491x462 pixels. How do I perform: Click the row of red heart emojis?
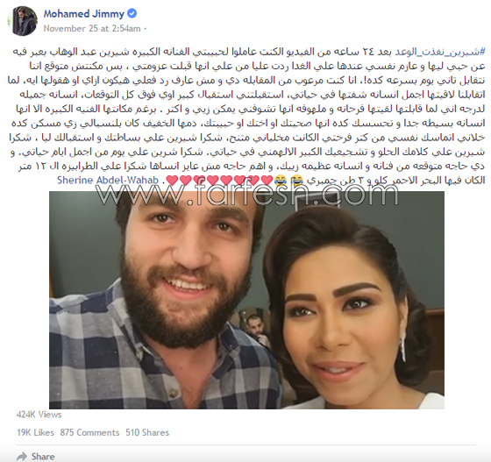pos(219,181)
